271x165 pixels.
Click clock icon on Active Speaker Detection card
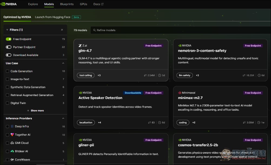(160, 123)
